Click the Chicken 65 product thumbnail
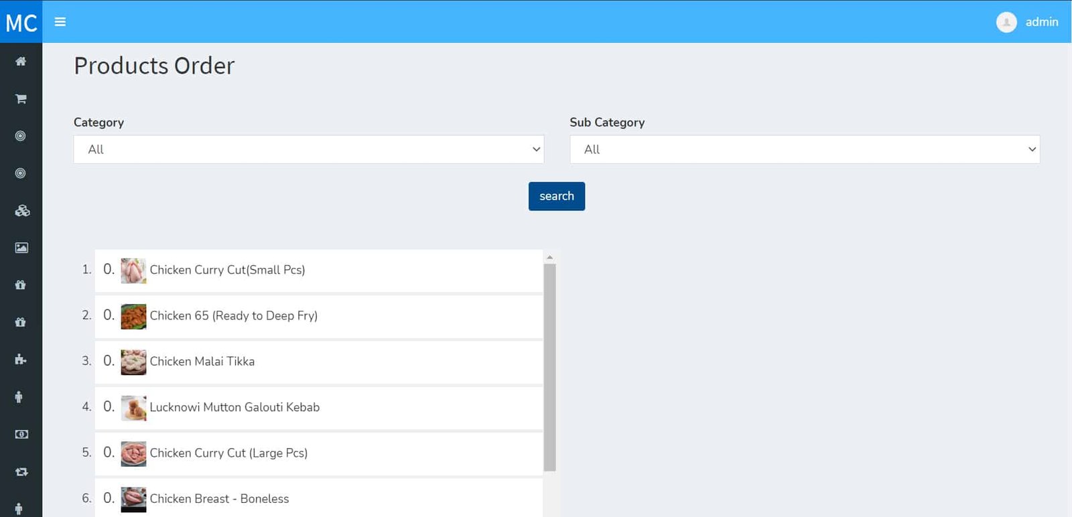The image size is (1072, 517). pyautogui.click(x=133, y=316)
